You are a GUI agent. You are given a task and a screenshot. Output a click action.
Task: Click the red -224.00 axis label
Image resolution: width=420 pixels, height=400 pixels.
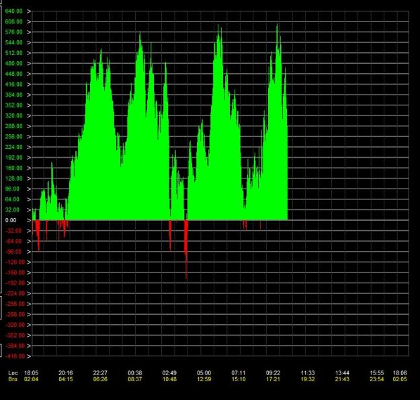(15, 293)
